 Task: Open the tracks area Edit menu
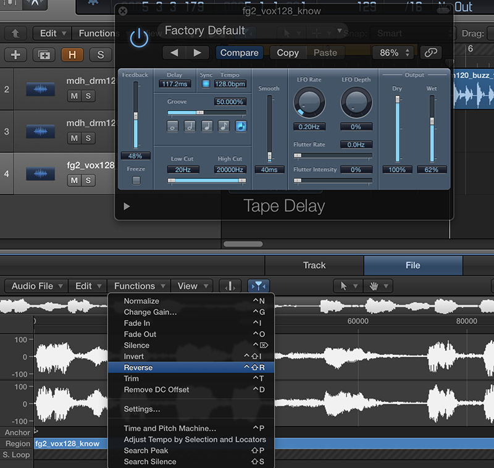pyautogui.click(x=52, y=33)
